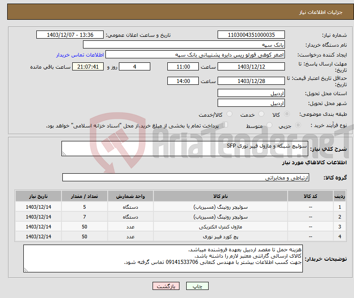
Task: Click quantity 5 in row 1
Action: click(84, 207)
